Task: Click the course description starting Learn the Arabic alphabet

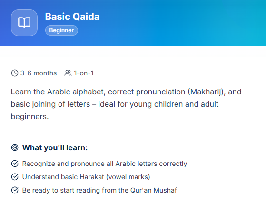Action: [126, 104]
